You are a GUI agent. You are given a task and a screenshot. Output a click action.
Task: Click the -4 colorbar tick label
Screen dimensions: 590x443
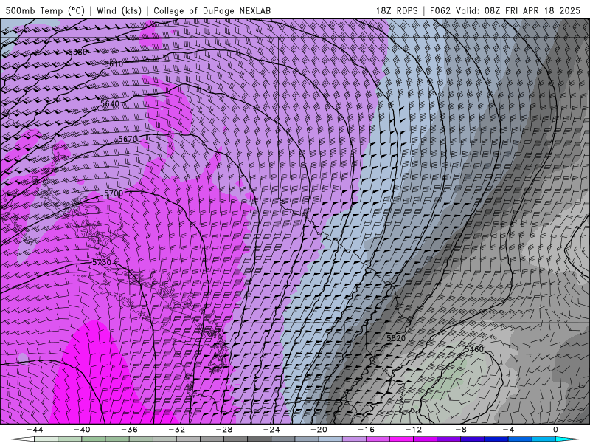pos(508,430)
